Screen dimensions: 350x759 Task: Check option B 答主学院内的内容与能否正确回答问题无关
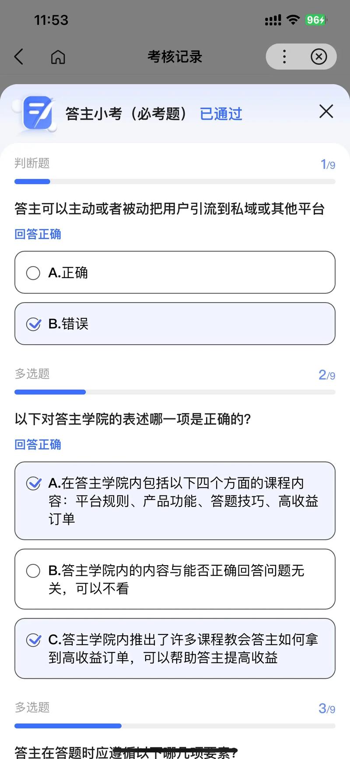click(x=33, y=570)
